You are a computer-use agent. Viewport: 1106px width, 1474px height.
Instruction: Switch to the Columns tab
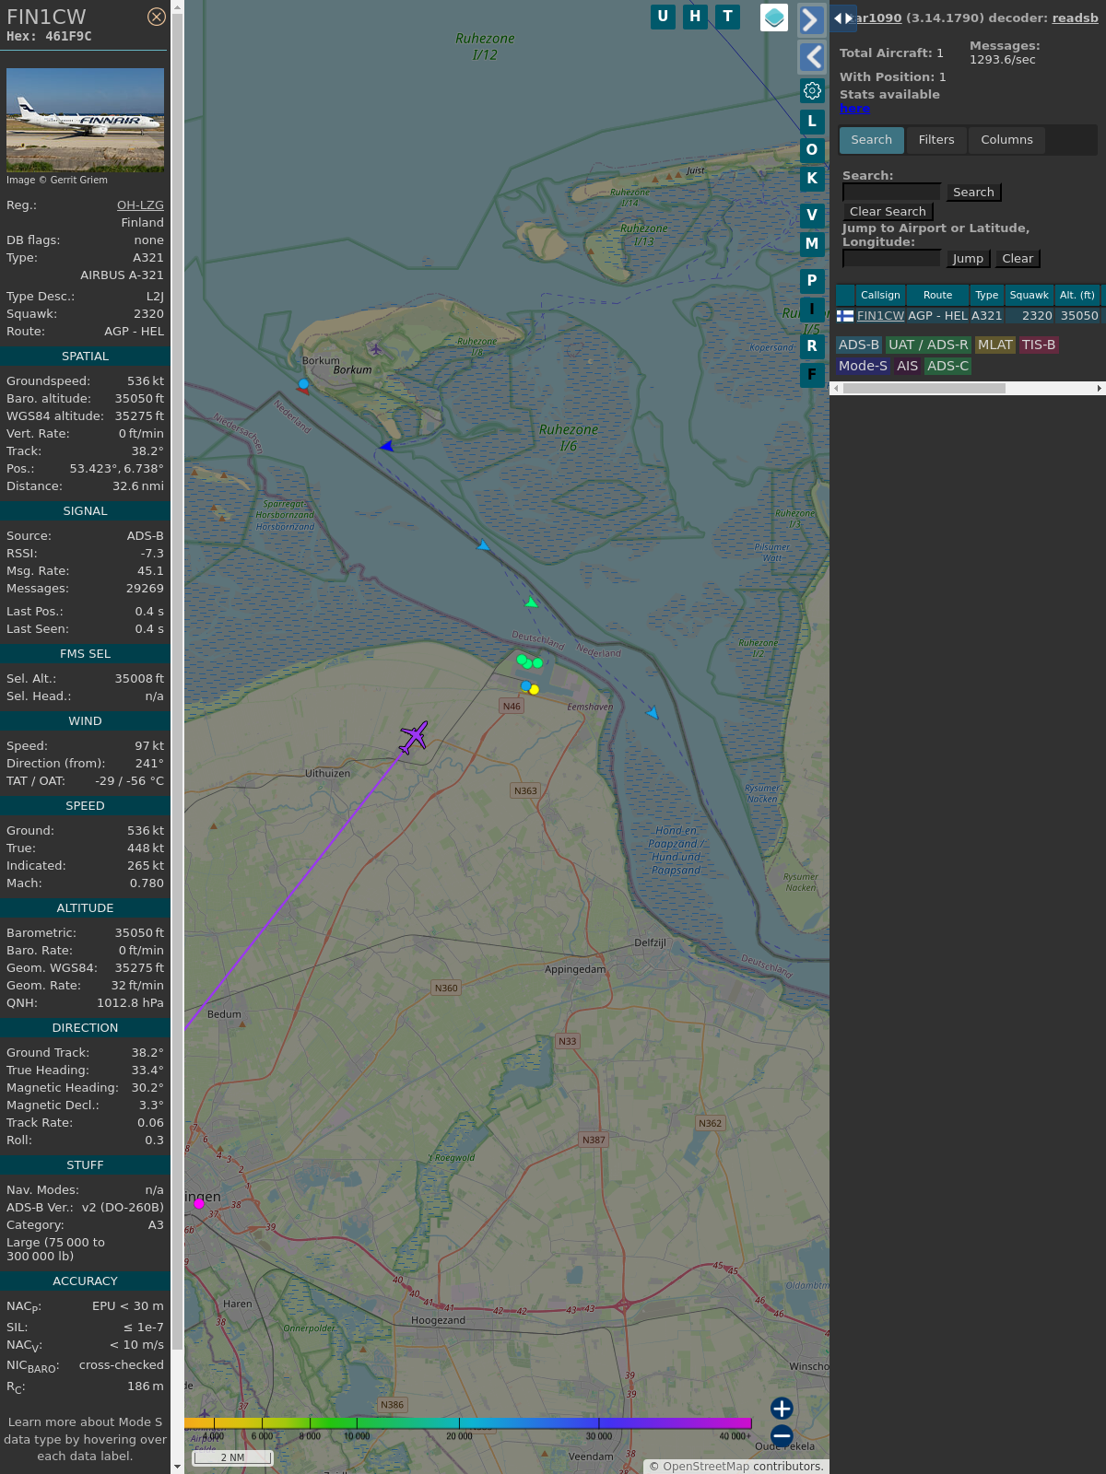pos(1006,140)
